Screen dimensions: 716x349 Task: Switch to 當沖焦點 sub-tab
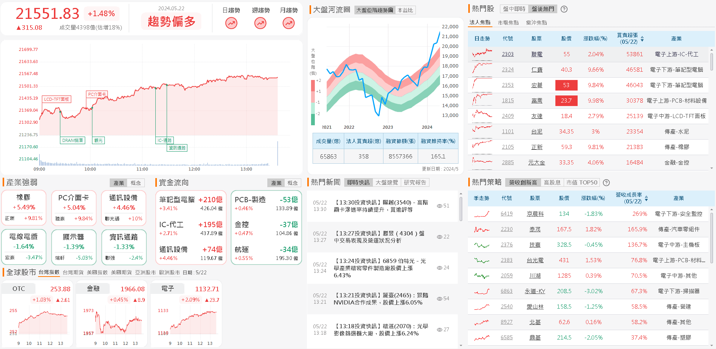pyautogui.click(x=536, y=23)
